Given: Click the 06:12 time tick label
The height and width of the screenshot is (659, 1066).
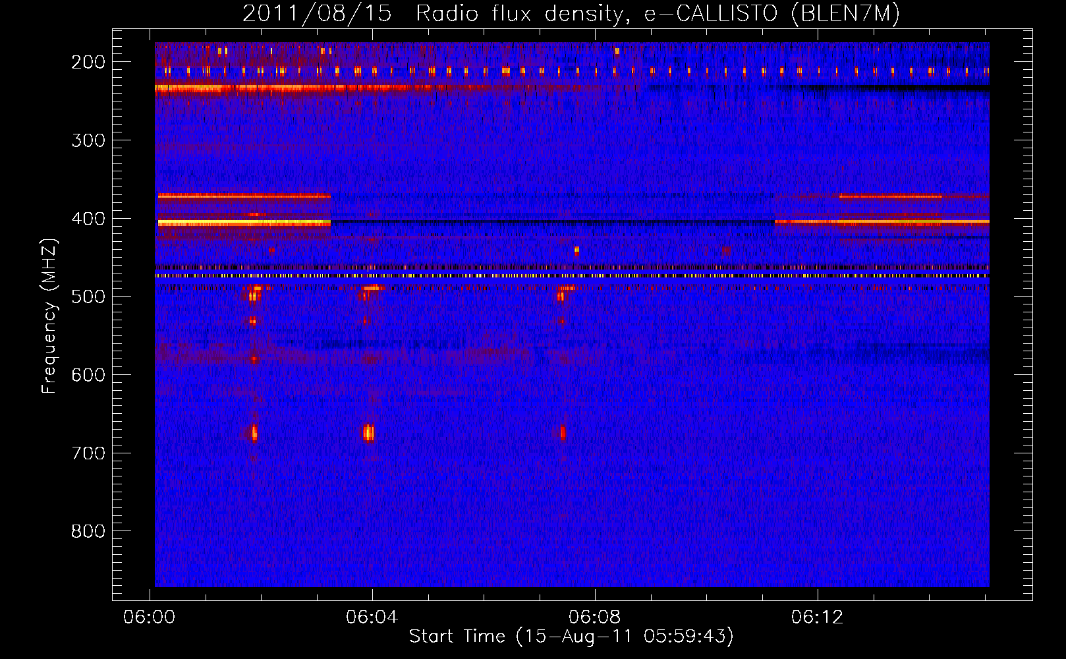Looking at the screenshot, I should 818,617.
